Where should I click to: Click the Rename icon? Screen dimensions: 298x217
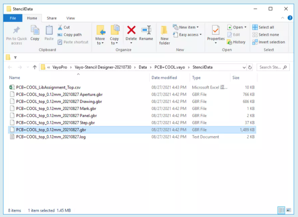click(146, 30)
